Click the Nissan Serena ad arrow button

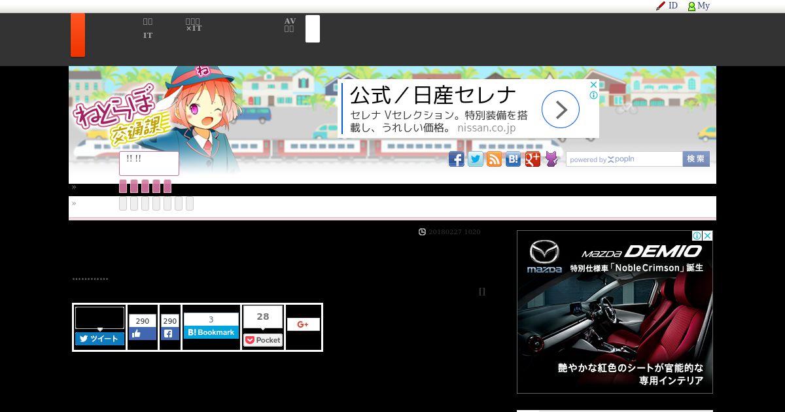click(x=561, y=109)
